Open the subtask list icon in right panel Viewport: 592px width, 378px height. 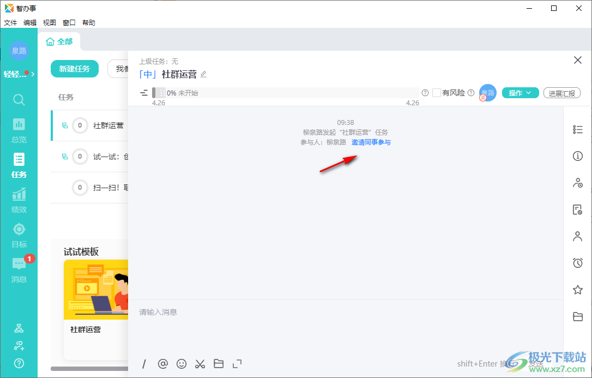click(578, 129)
